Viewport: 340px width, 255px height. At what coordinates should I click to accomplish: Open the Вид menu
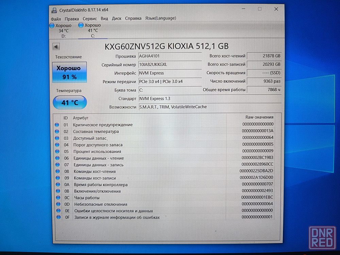pos(104,19)
